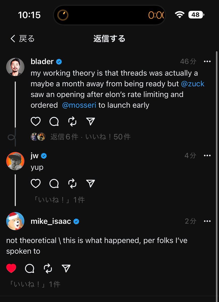Open three-dot menu on jw's reply
Viewport: 219px width, 302px height.
tap(207, 156)
